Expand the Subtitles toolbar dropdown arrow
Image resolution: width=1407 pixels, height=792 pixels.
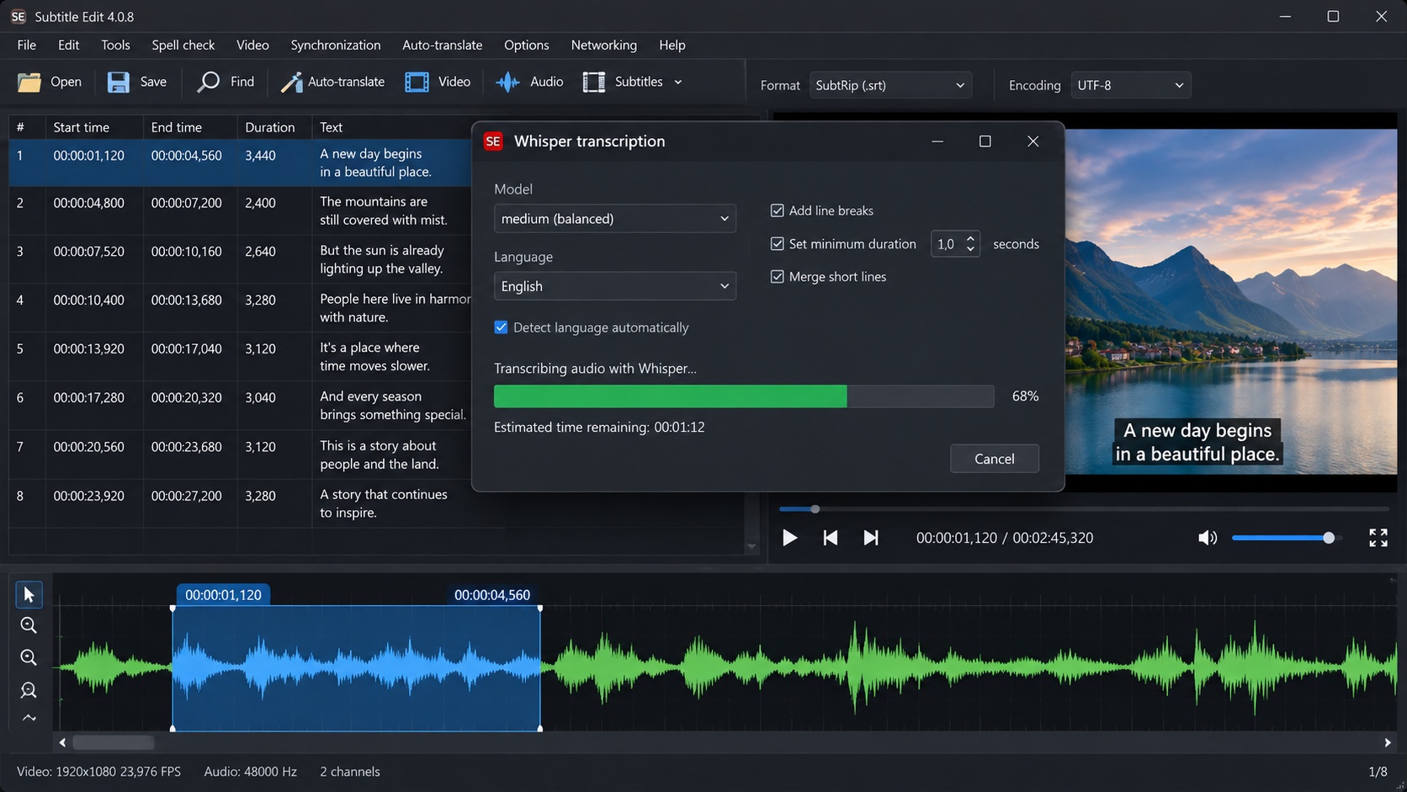(678, 82)
